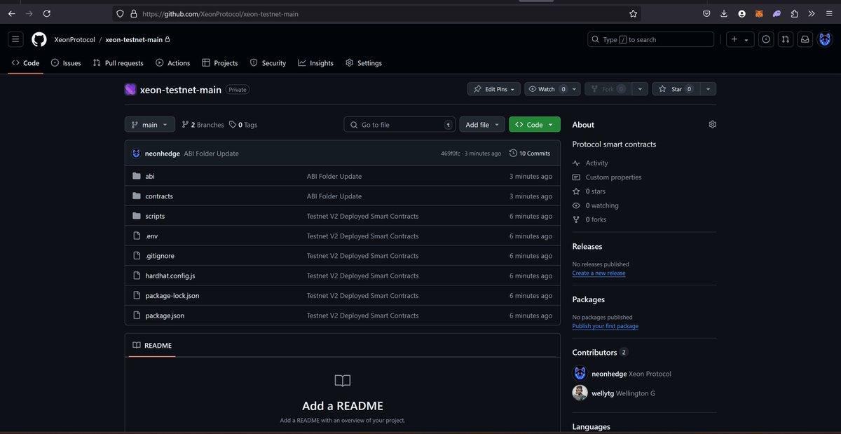The height and width of the screenshot is (434, 841).
Task: Open the XeonProtocol organization link
Action: [x=74, y=40]
